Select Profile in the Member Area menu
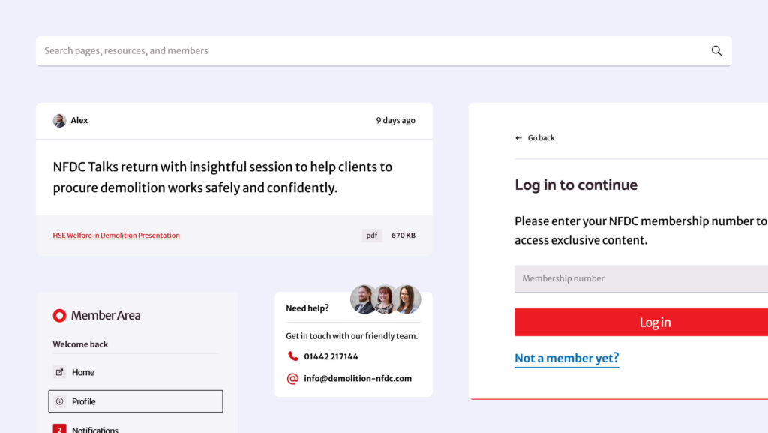The width and height of the screenshot is (768, 433). [x=136, y=401]
